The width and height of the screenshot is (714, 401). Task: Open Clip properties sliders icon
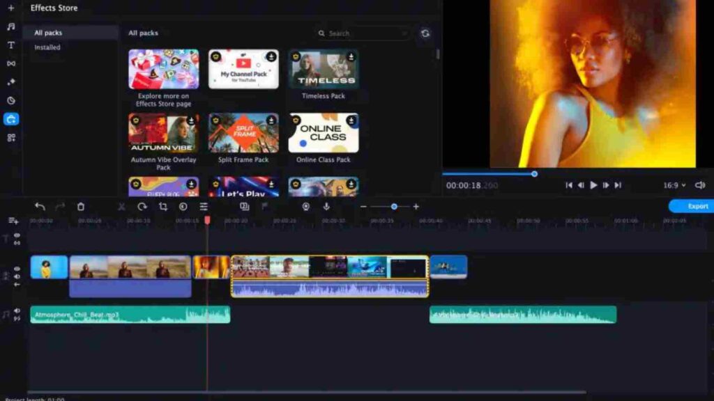[204, 206]
